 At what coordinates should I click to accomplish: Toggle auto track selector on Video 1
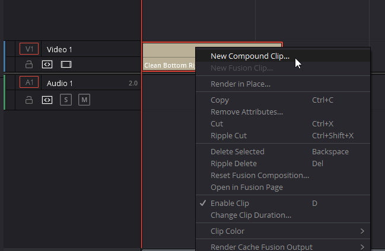(47, 65)
